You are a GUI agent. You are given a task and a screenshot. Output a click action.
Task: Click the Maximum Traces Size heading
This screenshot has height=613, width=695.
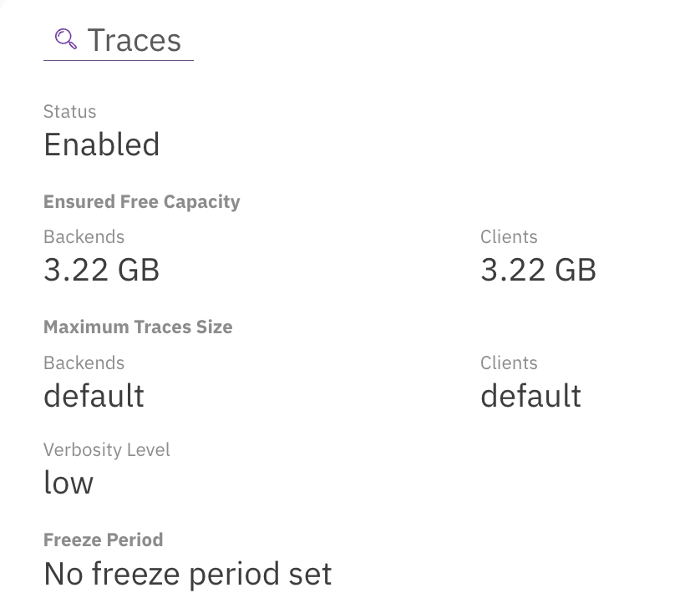[x=138, y=327]
